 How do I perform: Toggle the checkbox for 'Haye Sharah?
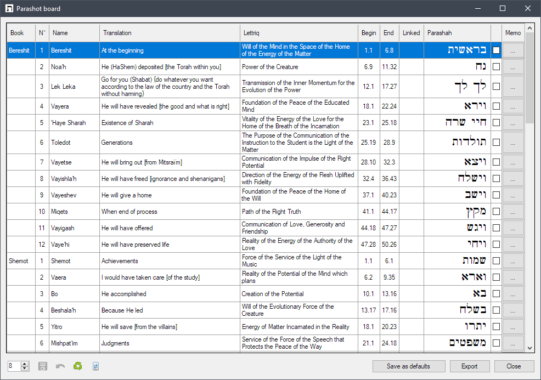[496, 123]
